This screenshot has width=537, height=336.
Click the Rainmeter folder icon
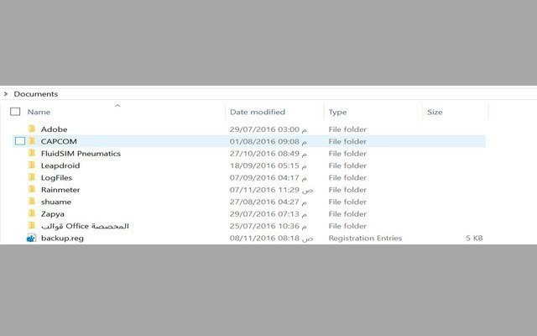tap(32, 189)
